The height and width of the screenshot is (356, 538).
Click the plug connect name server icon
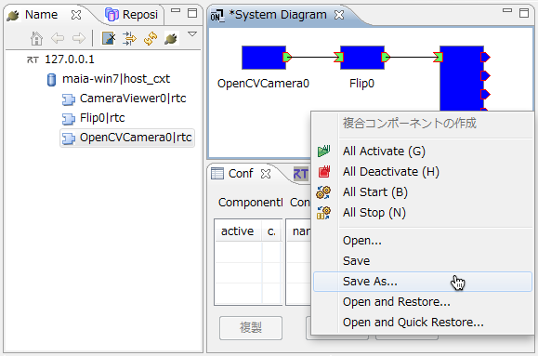pyautogui.click(x=171, y=38)
